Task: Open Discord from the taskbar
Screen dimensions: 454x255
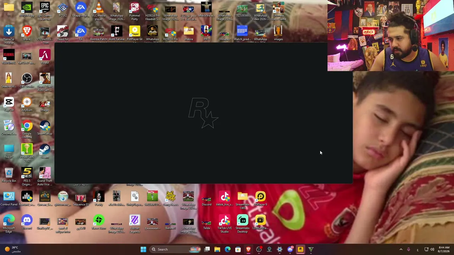Action: [290, 249]
